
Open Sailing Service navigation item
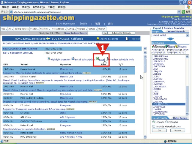coord(22,29)
